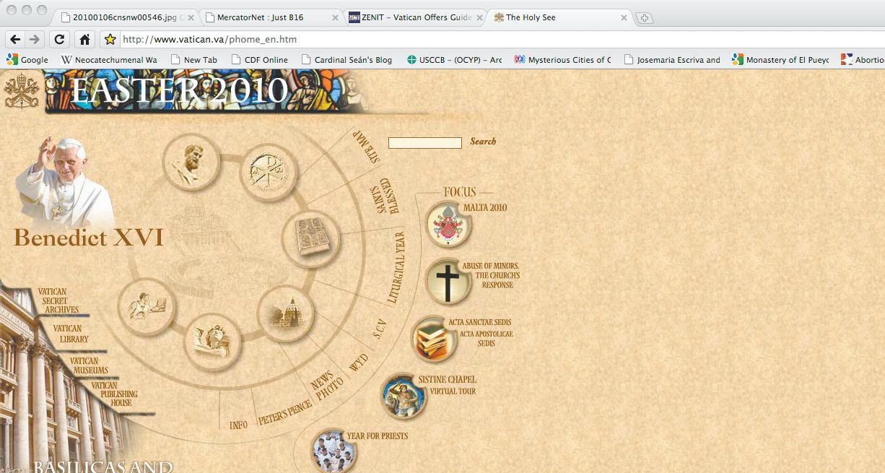Open the CDF Online bookmark
The image size is (885, 473).
259,60
